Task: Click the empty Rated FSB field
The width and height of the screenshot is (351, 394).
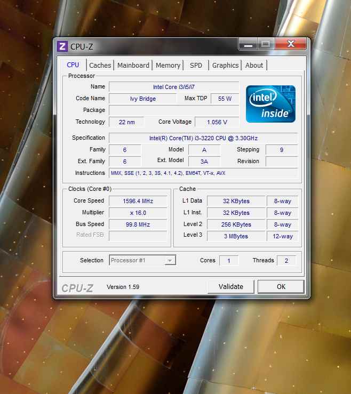Action: 138,236
